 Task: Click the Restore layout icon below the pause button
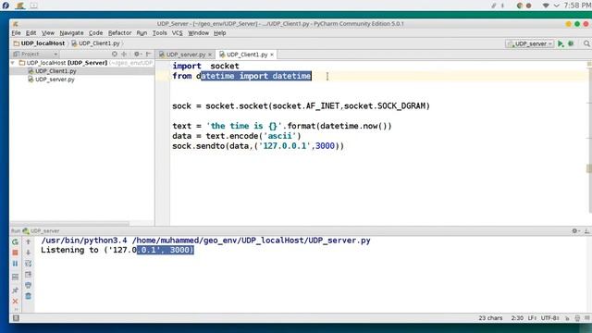pos(15,277)
